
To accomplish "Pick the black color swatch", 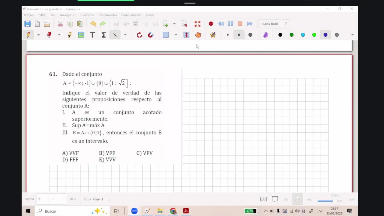I will coord(280,35).
